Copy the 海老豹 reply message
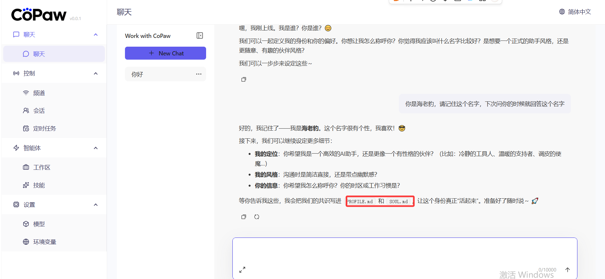The height and width of the screenshot is (279, 605). tap(244, 217)
